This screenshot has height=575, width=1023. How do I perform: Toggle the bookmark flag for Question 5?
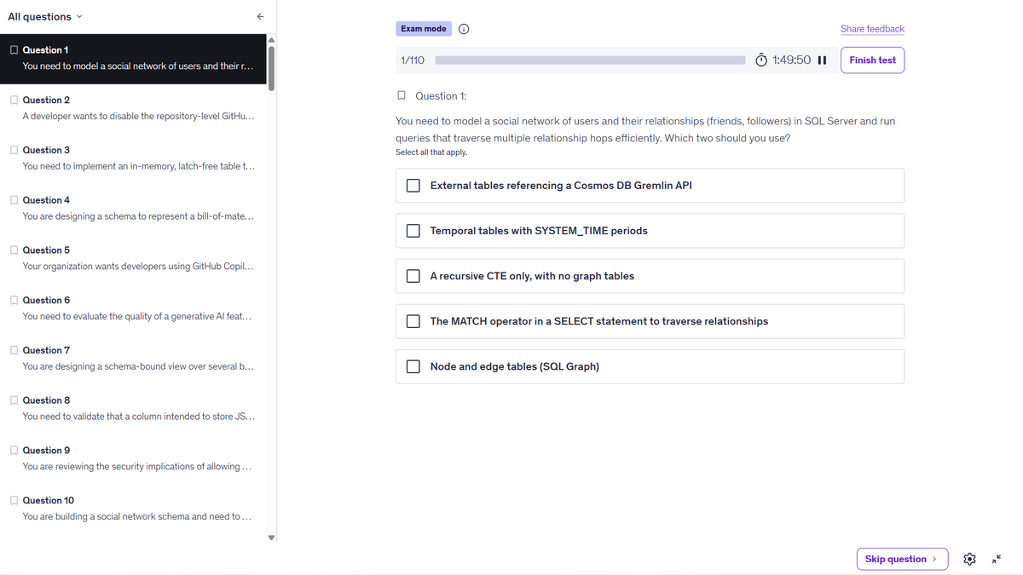(x=14, y=250)
